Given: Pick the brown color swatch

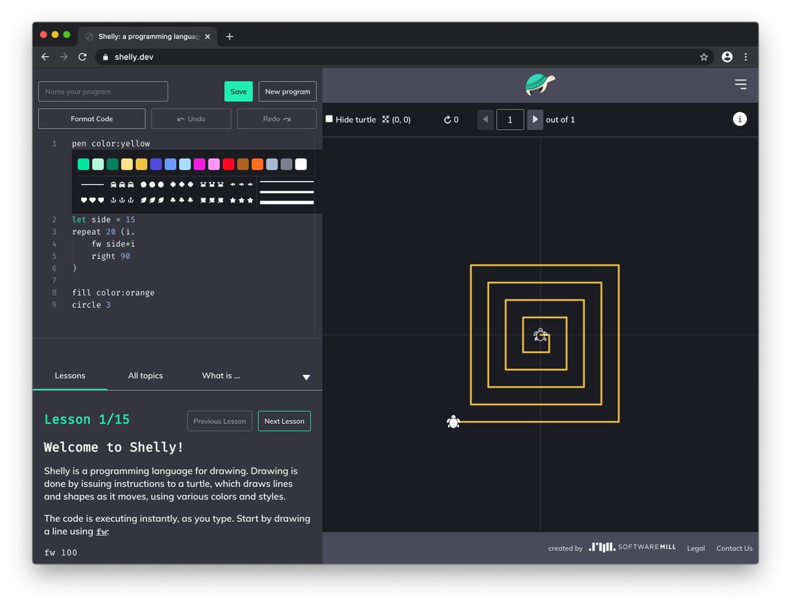Looking at the screenshot, I should (243, 164).
